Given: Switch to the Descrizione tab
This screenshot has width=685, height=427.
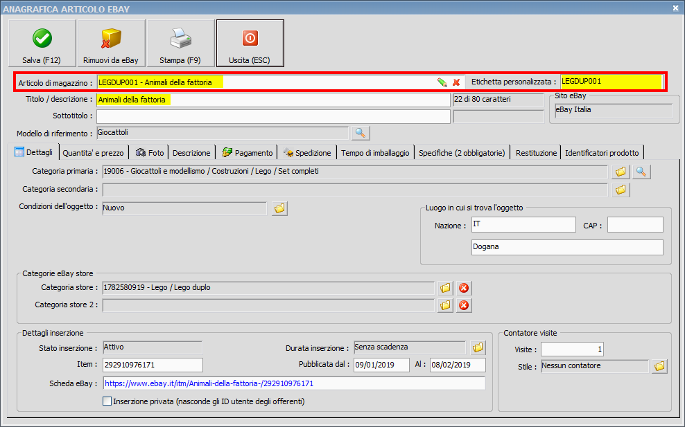Looking at the screenshot, I should click(191, 153).
